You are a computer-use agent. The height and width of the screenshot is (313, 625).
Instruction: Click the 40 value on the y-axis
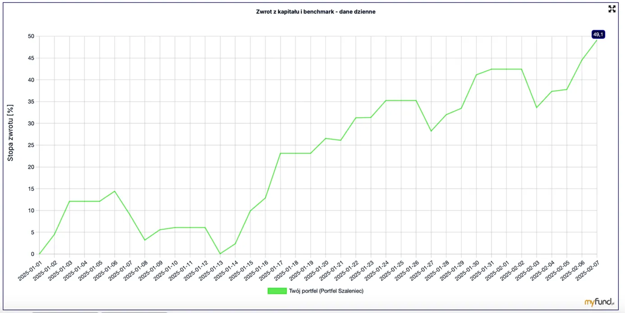tap(31, 80)
